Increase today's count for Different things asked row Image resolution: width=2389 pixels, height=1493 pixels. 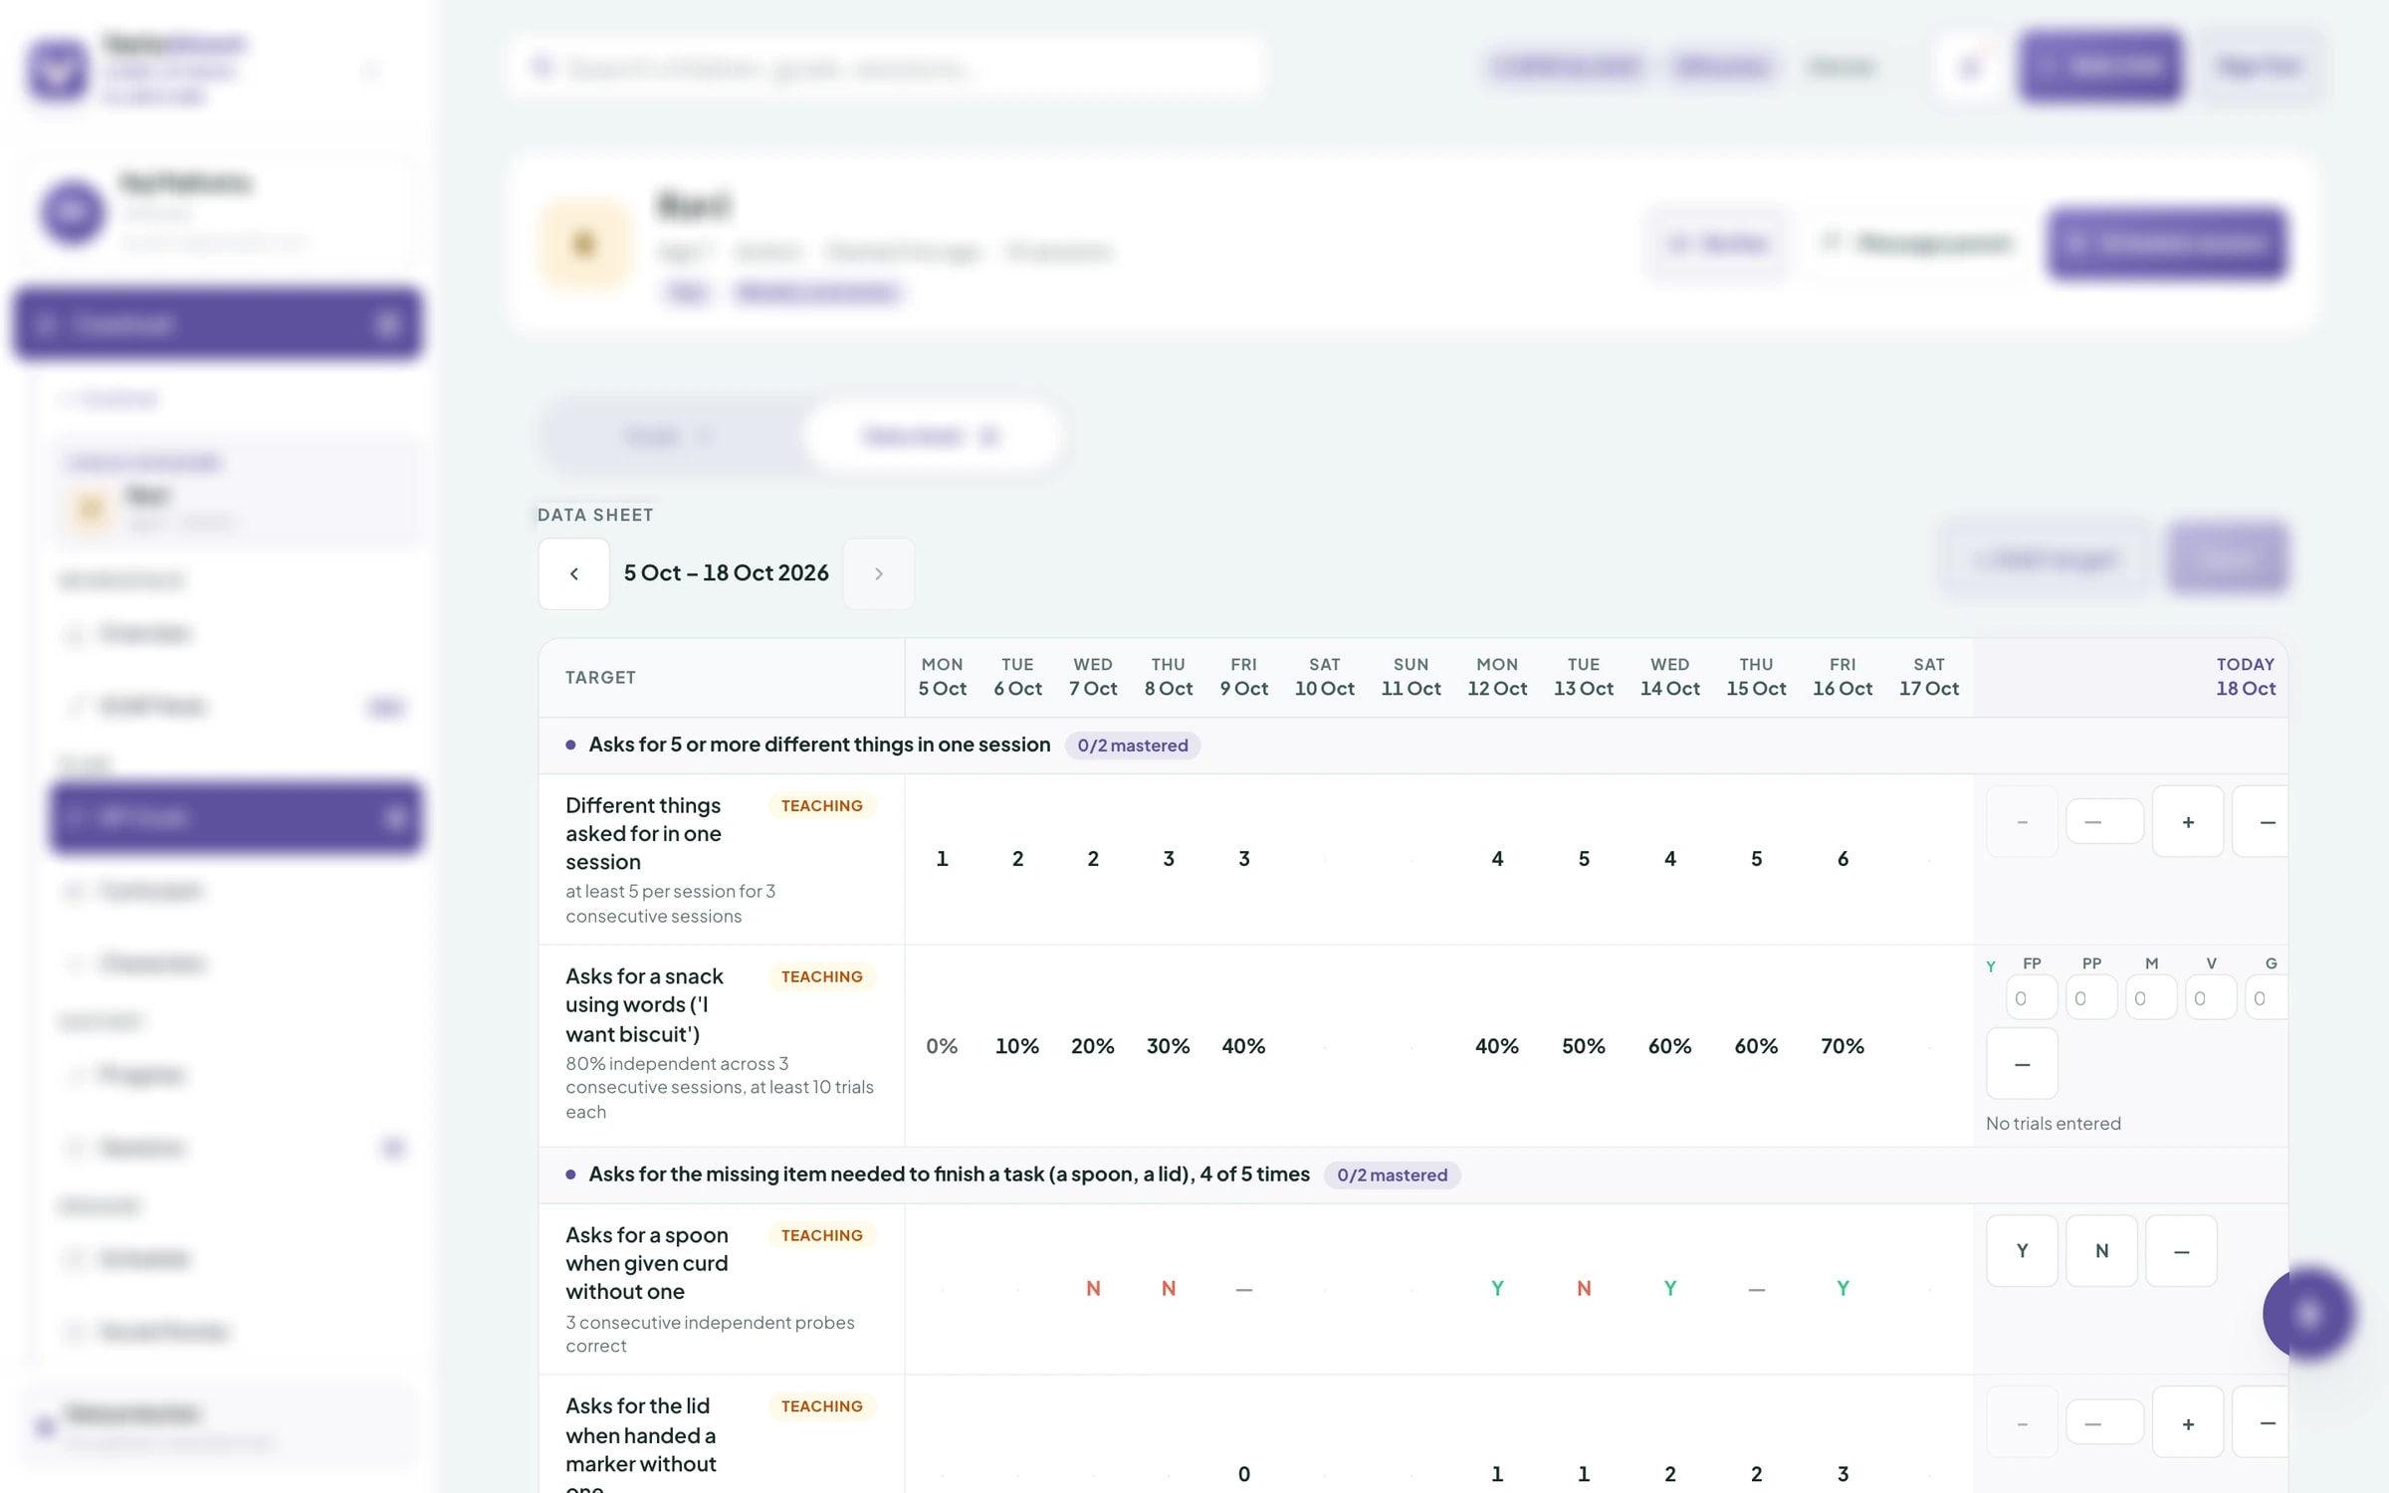click(2187, 822)
